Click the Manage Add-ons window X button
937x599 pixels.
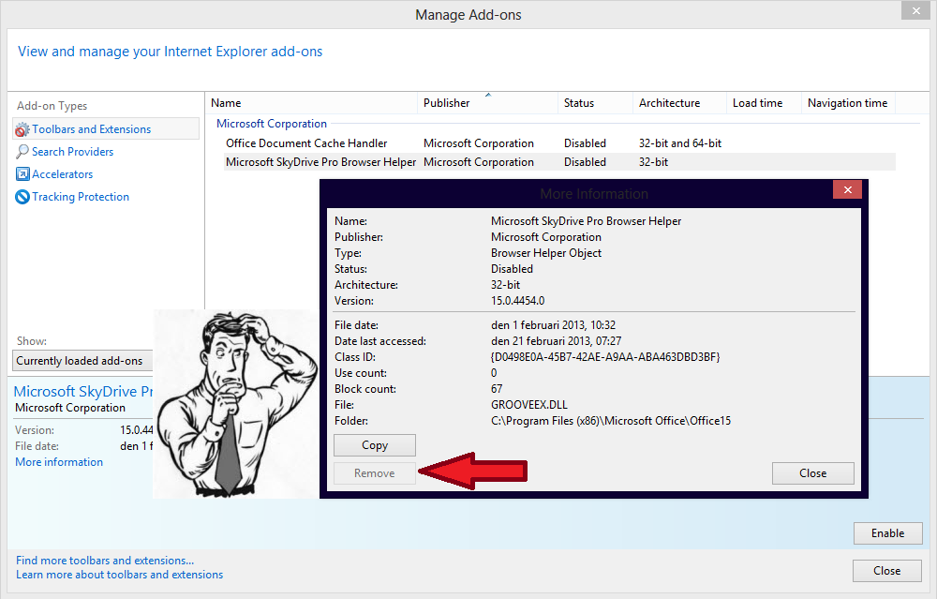point(916,10)
